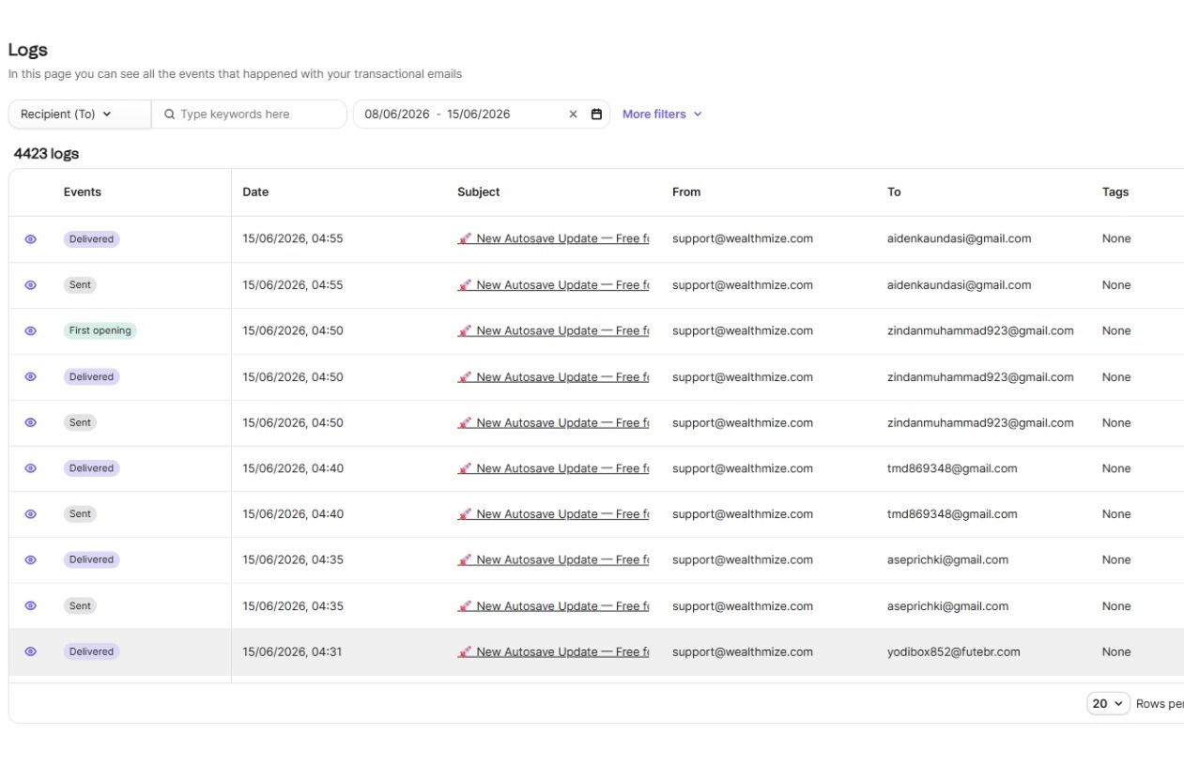1184x765 pixels.
Task: View the 04:50 Sent log for zindanmuhammad923
Action: pos(30,423)
